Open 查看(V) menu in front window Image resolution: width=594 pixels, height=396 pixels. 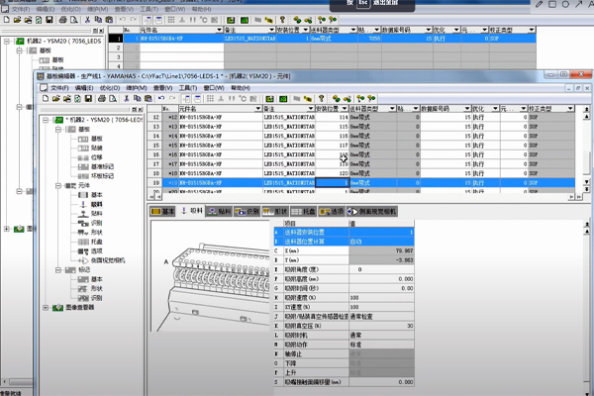[x=163, y=88]
